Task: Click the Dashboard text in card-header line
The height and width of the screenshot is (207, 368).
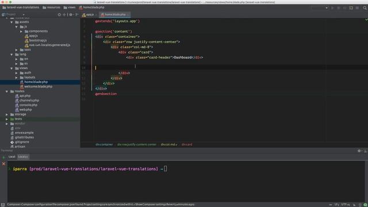Action: click(x=183, y=57)
